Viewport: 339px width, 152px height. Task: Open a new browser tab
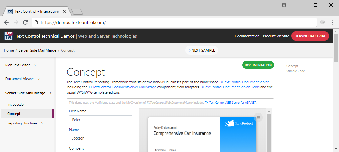(77, 11)
